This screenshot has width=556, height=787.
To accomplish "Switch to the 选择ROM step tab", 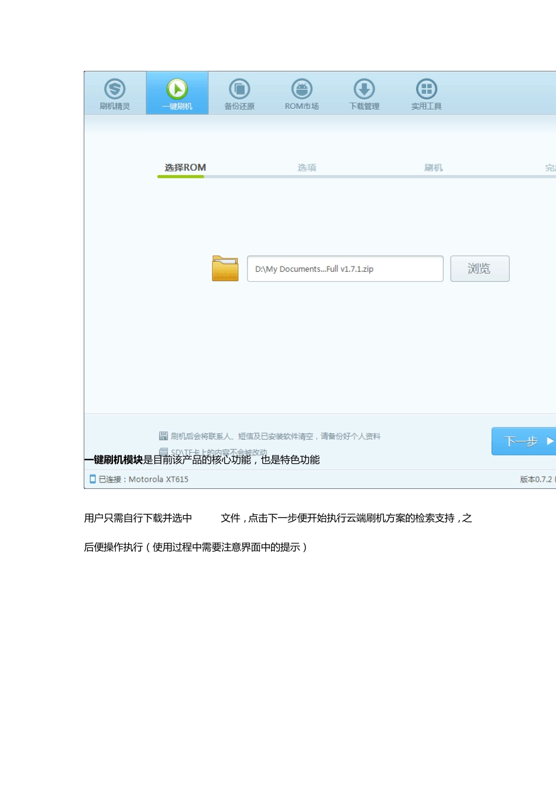I will [x=185, y=167].
